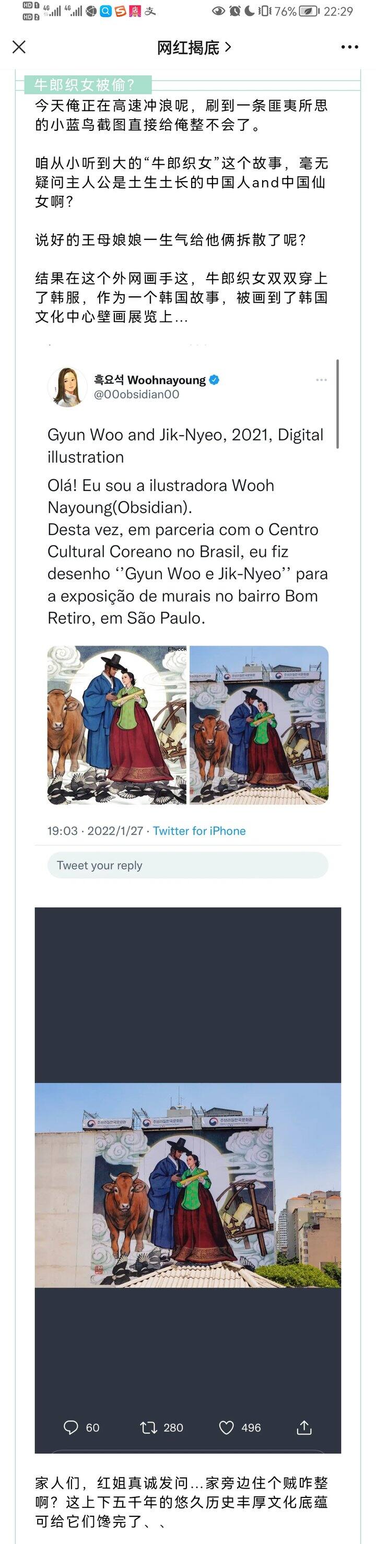Tap the tweet timestamp 19:03 · 2022/1/27
The height and width of the screenshot is (1544, 376).
point(95,831)
